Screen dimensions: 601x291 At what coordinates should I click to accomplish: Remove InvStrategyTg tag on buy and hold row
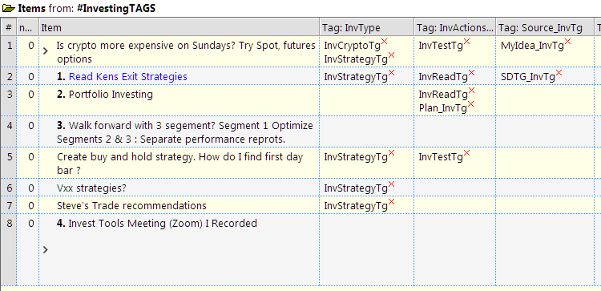pyautogui.click(x=391, y=152)
